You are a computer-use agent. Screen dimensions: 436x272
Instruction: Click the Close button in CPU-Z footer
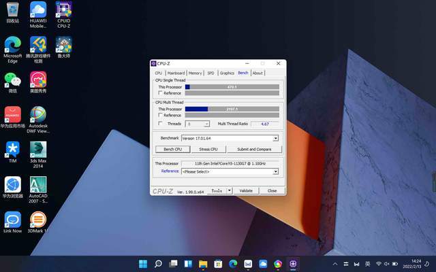[272, 190]
